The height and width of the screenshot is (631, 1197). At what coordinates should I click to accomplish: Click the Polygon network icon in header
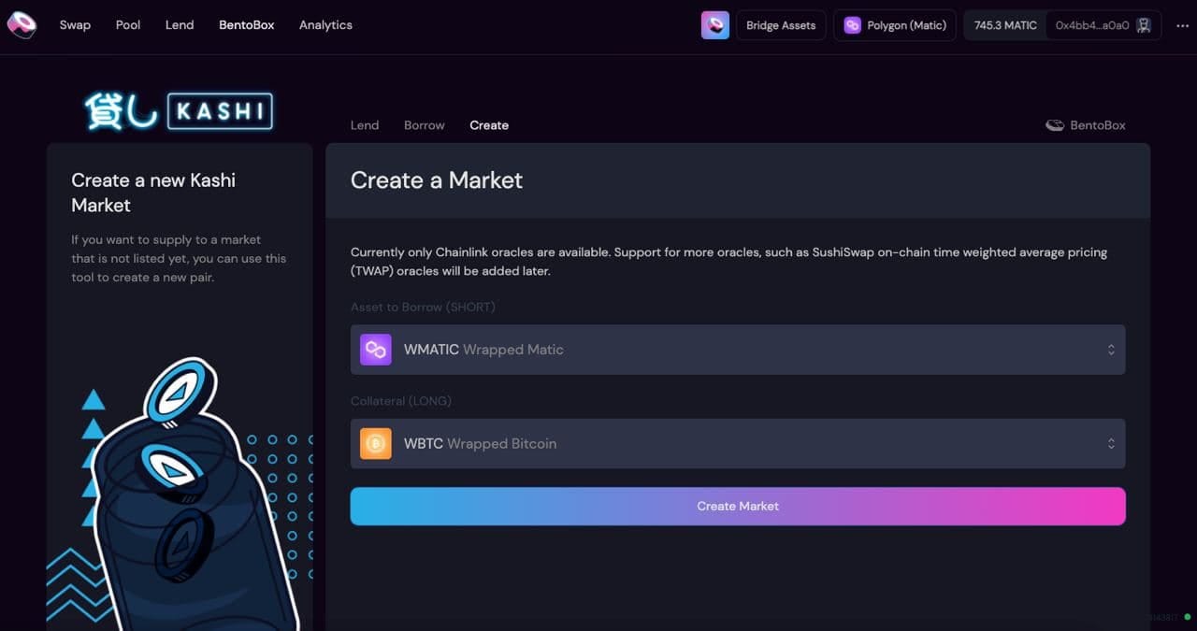pos(852,25)
